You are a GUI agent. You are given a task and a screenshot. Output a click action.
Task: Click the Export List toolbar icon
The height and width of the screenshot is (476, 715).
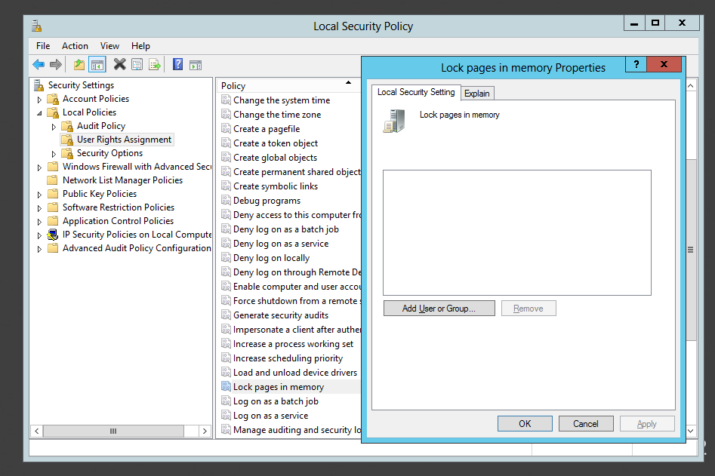155,65
